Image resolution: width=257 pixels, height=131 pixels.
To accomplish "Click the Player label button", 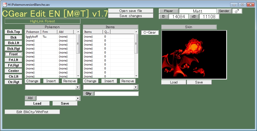I will (169, 11).
